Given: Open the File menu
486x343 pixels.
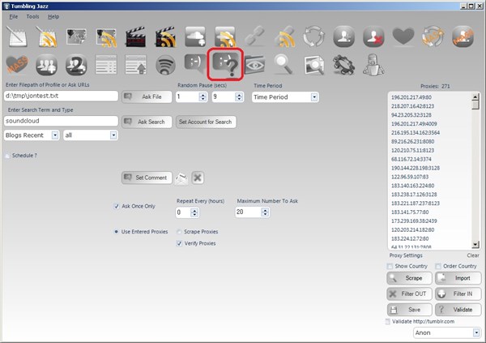Looking at the screenshot, I should point(14,17).
